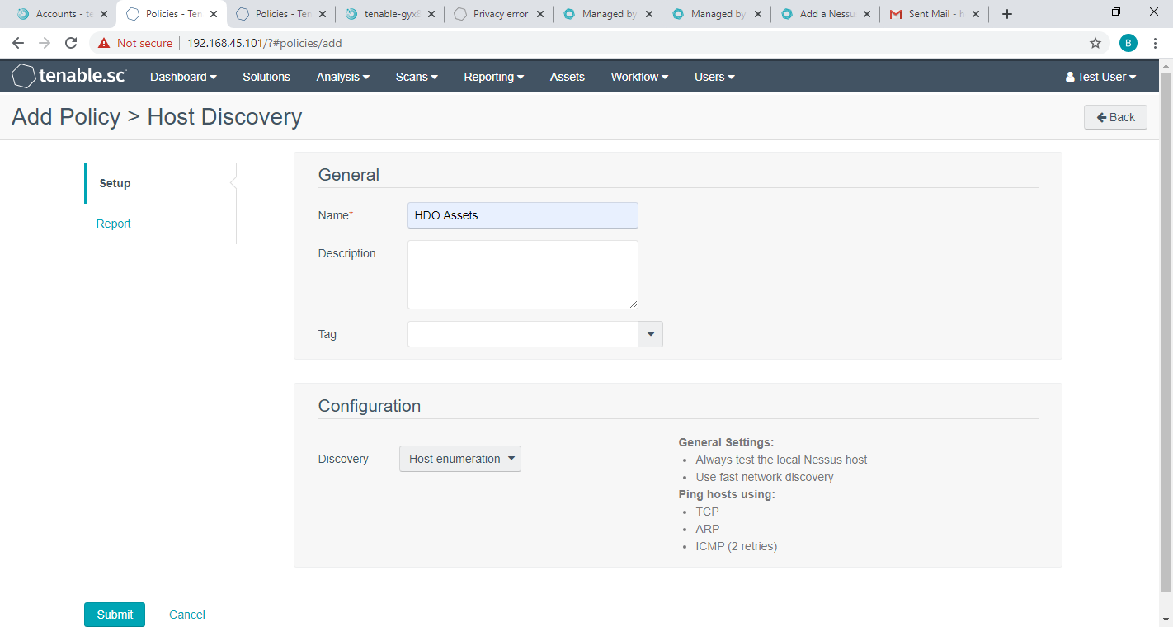The image size is (1173, 627).
Task: Go back with browser back arrow
Action: click(18, 43)
